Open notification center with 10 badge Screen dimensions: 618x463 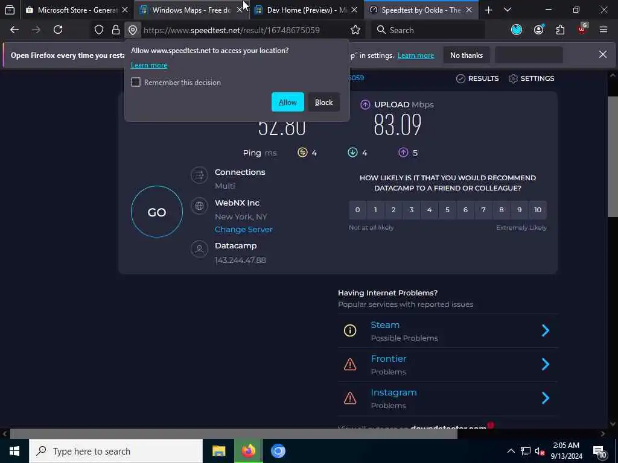click(599, 452)
